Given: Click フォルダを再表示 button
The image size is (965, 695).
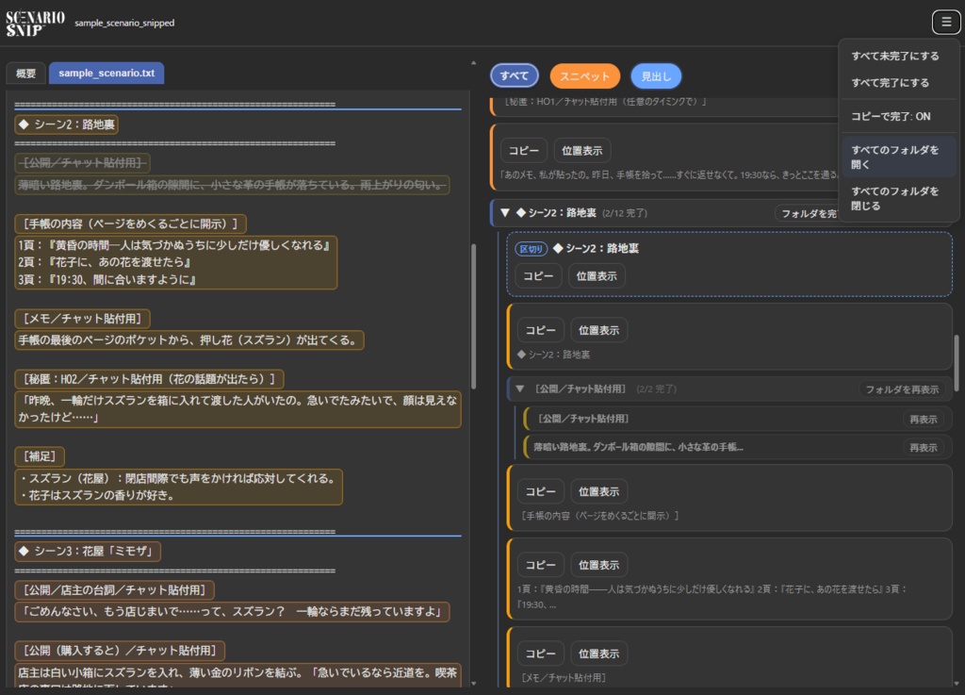Looking at the screenshot, I should pos(902,389).
